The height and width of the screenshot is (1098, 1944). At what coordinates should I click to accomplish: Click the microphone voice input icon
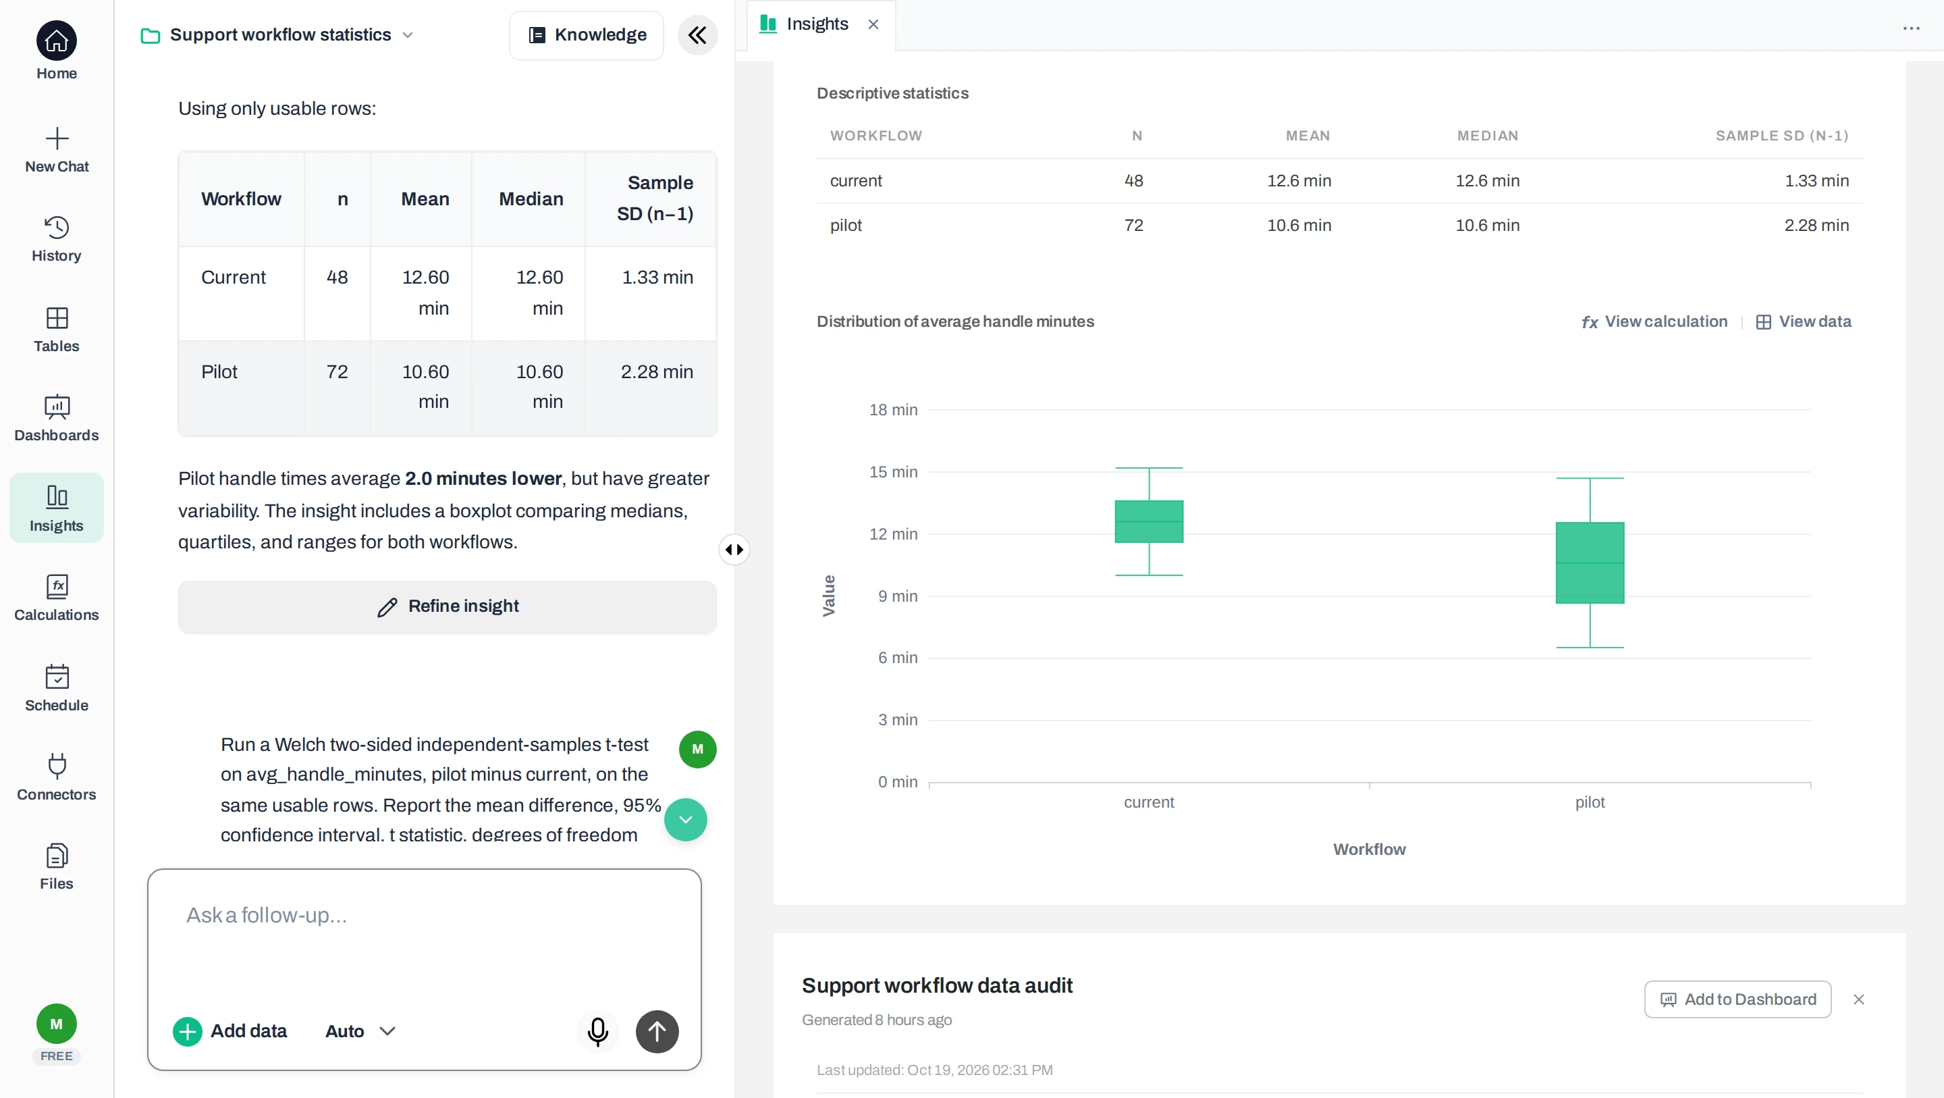point(597,1030)
